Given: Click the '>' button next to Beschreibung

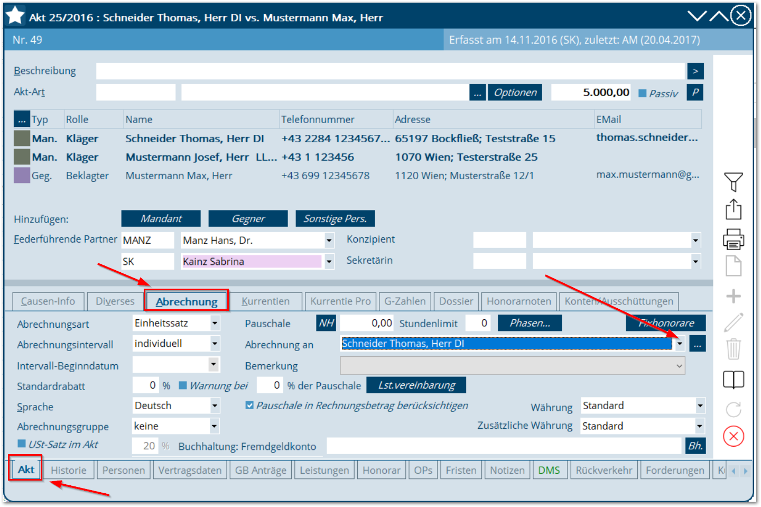Looking at the screenshot, I should tap(695, 71).
